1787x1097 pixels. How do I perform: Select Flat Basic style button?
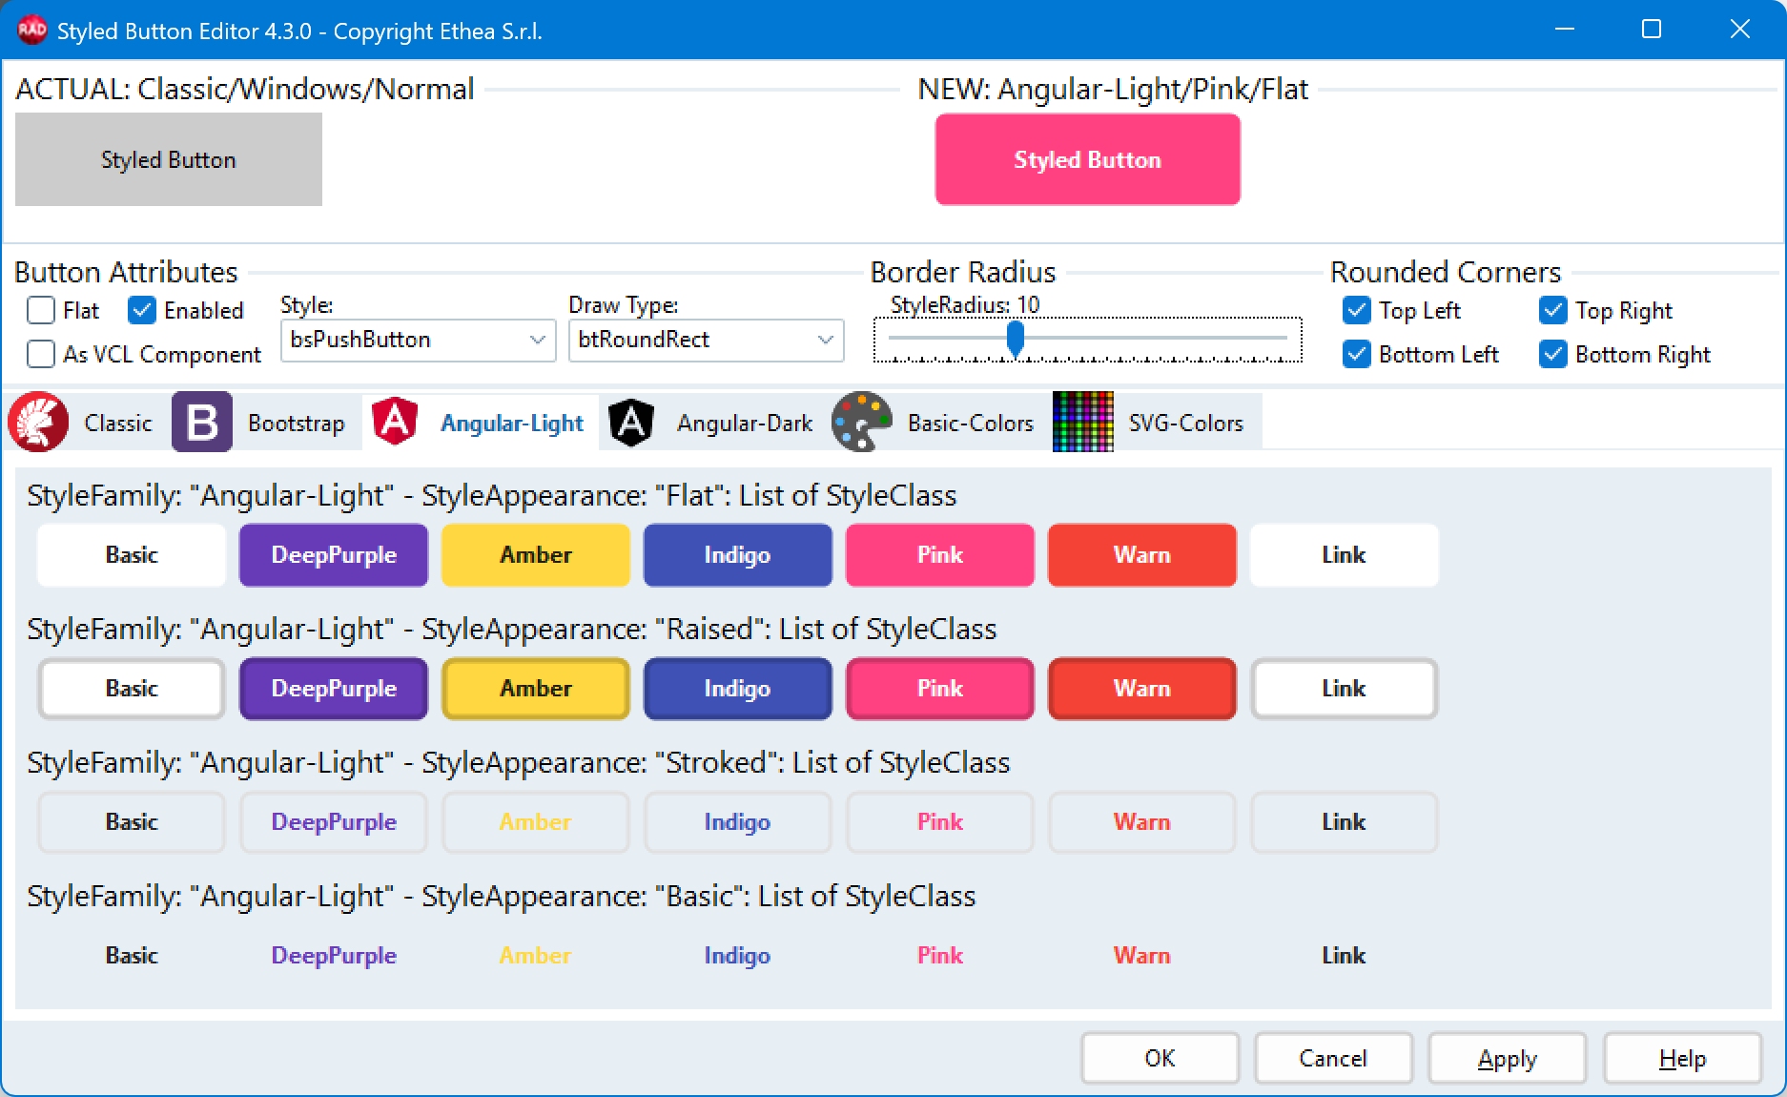[x=132, y=555]
